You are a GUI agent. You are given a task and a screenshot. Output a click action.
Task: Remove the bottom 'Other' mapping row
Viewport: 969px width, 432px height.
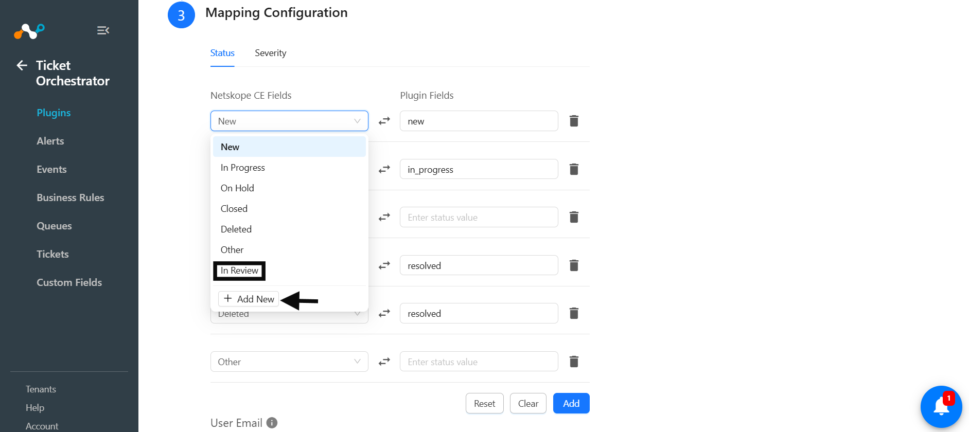[574, 362]
